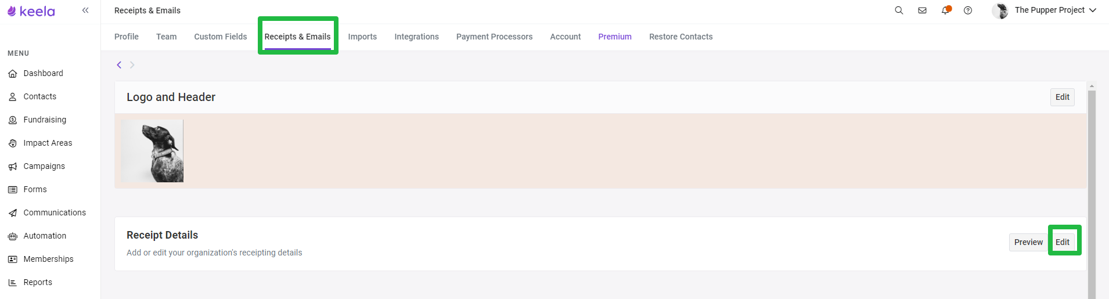Edit the Logo and Header section
1109x299 pixels.
click(x=1063, y=97)
